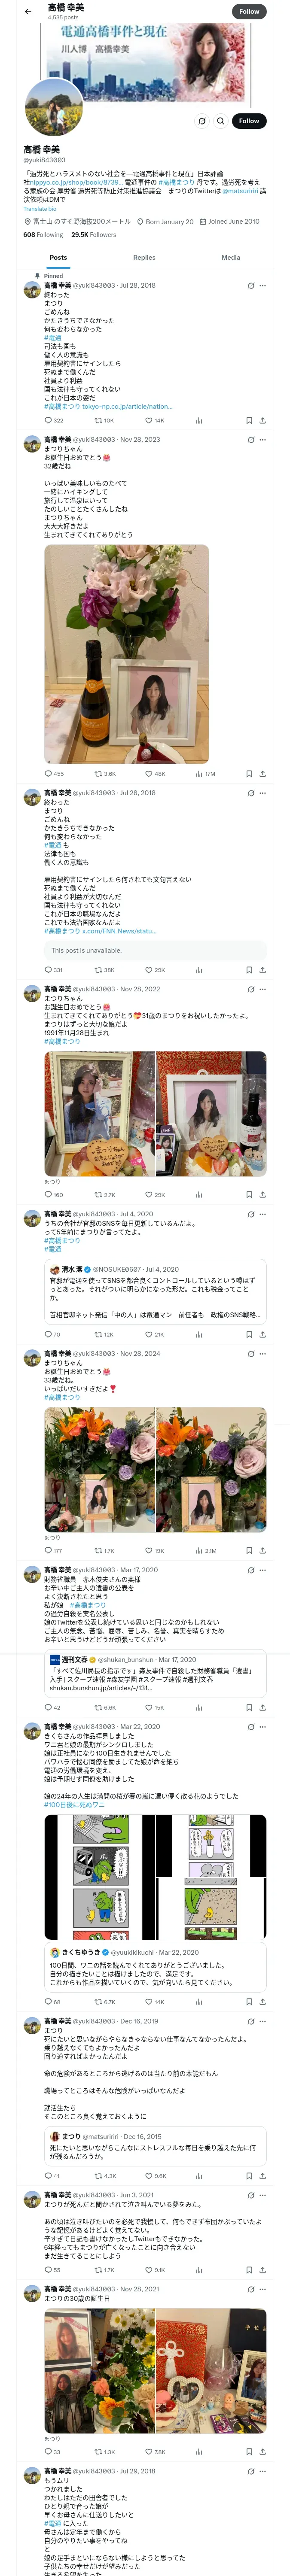Click Translate bio link

tap(40, 209)
